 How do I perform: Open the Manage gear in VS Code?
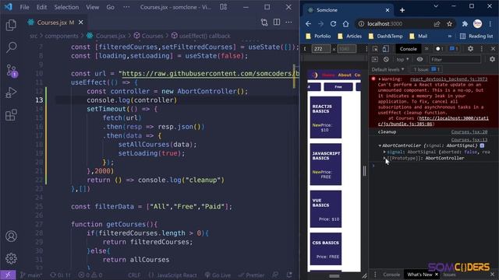(11, 258)
